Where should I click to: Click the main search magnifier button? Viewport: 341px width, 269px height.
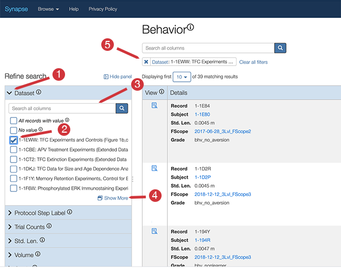click(x=280, y=48)
